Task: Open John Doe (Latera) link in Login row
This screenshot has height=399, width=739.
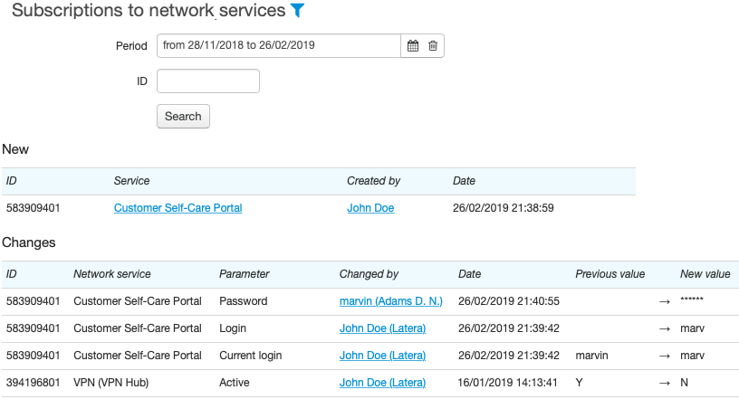Action: pos(383,328)
